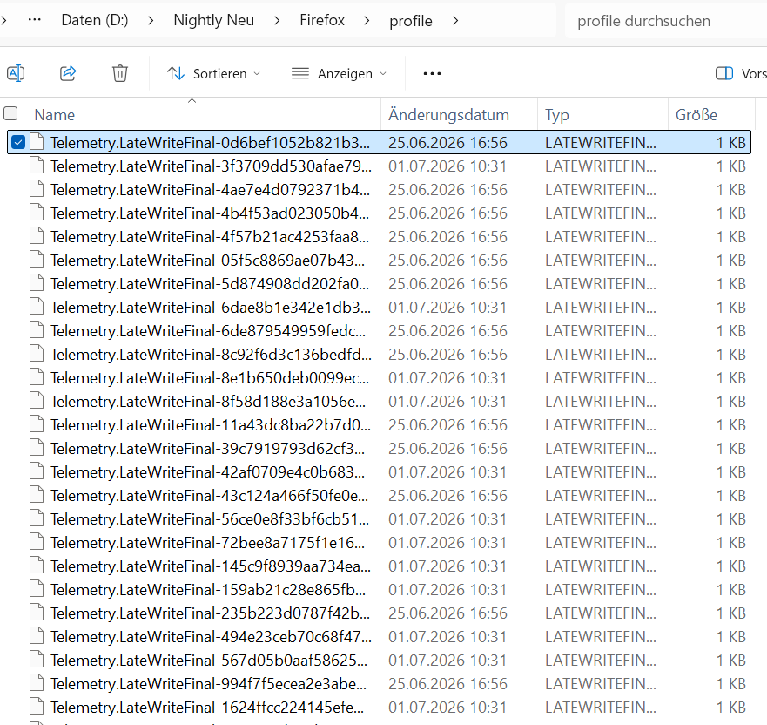Viewport: 767px width, 725px height.
Task: Click the file icon of 567d05b0aaf58625
Action: pos(37,660)
